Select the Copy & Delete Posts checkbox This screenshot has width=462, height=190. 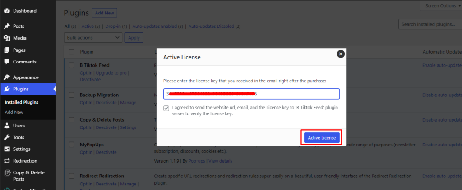(71, 120)
